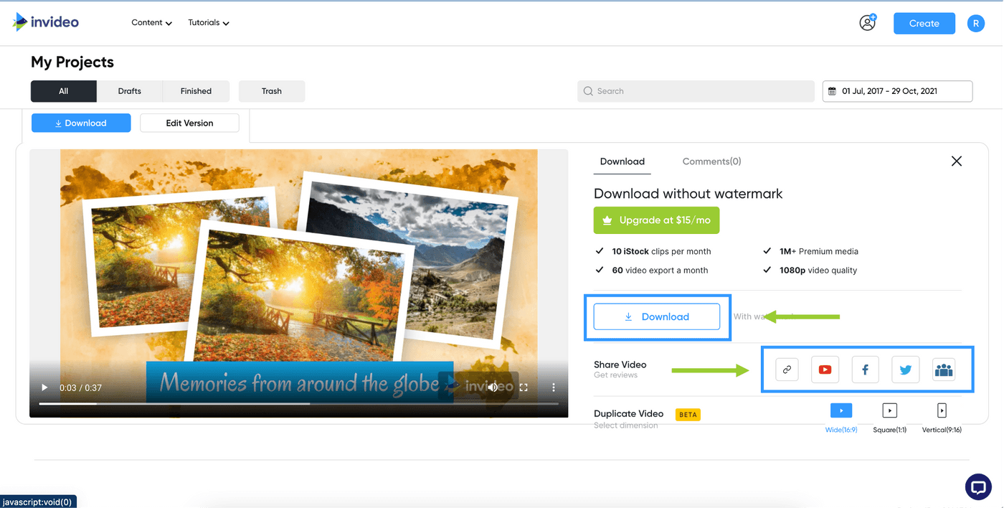Switch to the Comments(0) tab
The width and height of the screenshot is (1004, 508).
pyautogui.click(x=711, y=161)
